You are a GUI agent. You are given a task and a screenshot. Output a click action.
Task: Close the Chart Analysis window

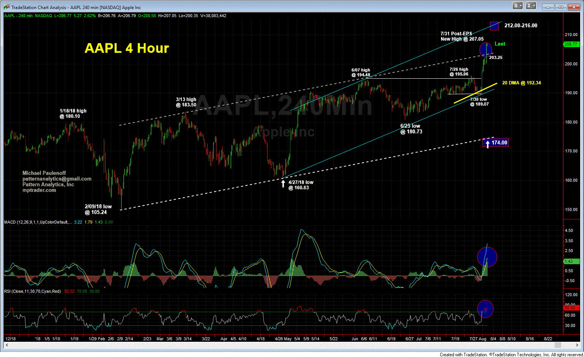click(573, 7)
